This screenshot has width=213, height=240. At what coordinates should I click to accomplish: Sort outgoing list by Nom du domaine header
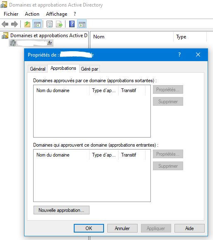tap(61, 90)
